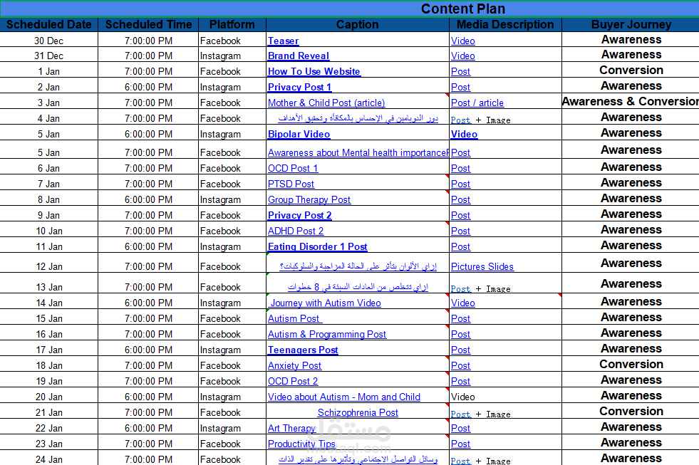This screenshot has height=465, width=699.
Task: Open Video about Autism - Mom and Child link
Action: click(343, 397)
